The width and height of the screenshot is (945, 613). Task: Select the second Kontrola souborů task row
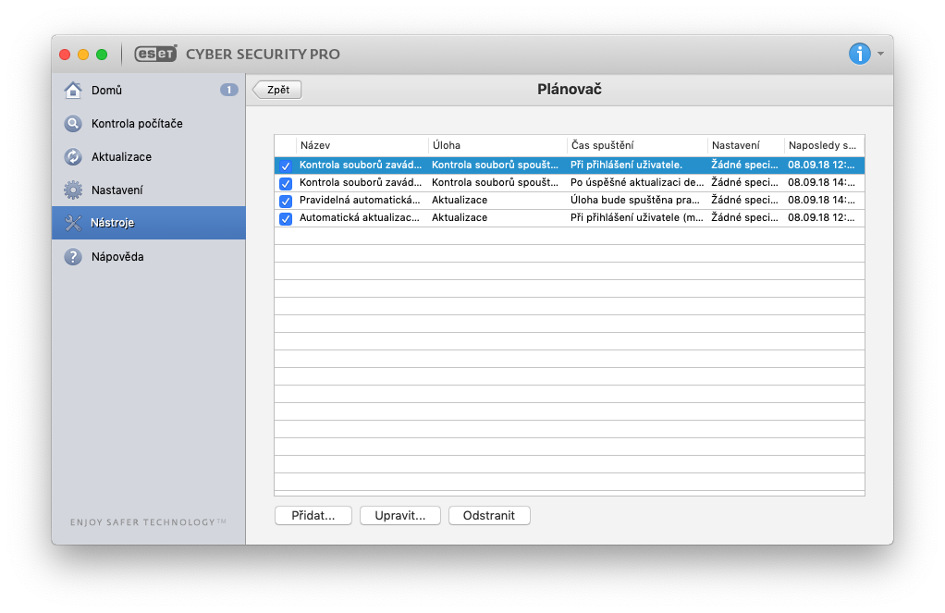tap(555, 183)
